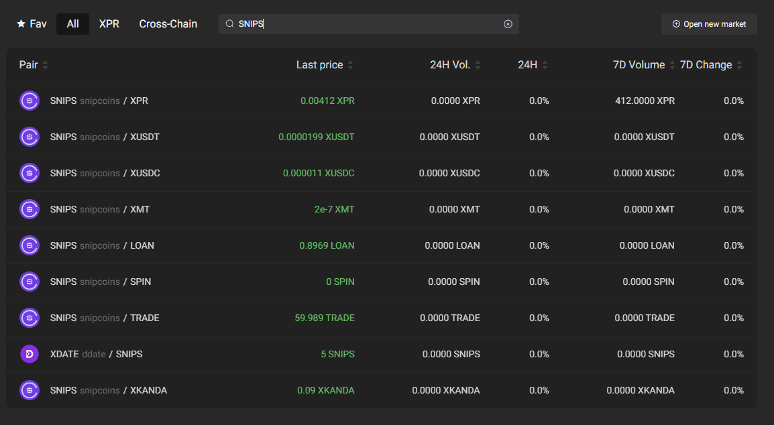Click the SNIPS coin icon in XPR row
The height and width of the screenshot is (425, 774).
coord(30,101)
